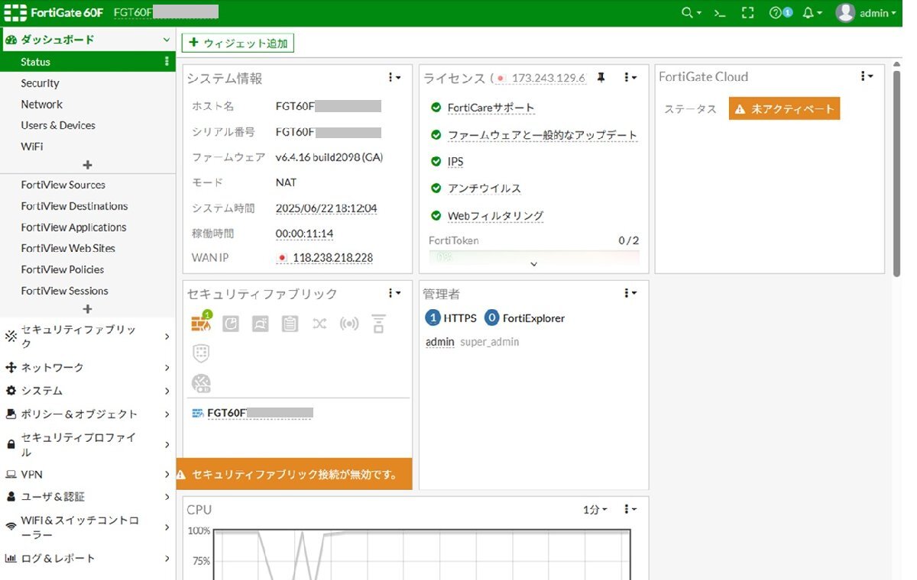Screen dimensions: 917x580
Task: Open the WiFi dashboard
Action: (31, 146)
